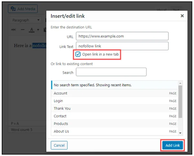Click the results list scroll down arrow
The height and width of the screenshot is (156, 194).
click(180, 133)
